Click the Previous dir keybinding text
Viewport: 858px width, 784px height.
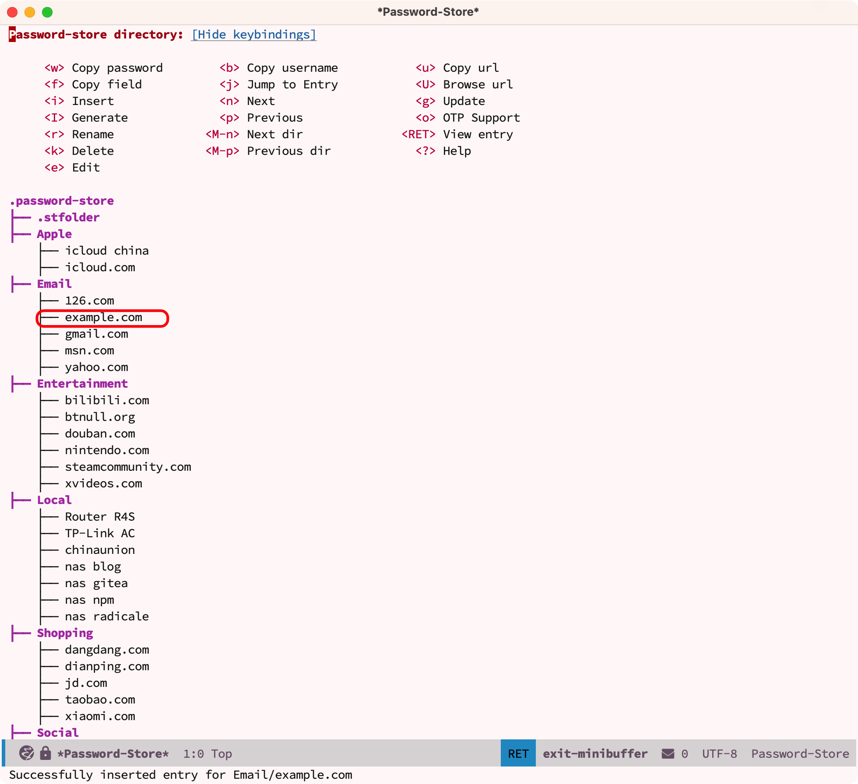point(289,151)
